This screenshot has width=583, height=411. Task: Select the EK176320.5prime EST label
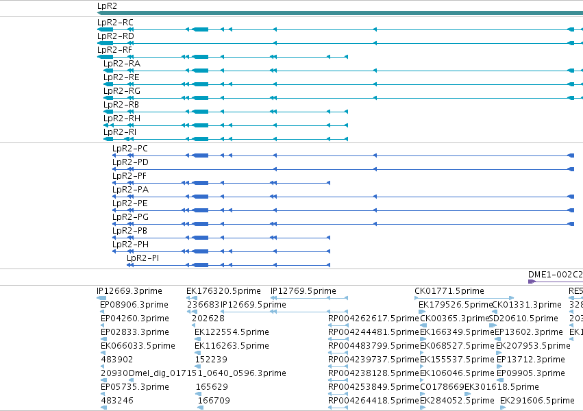(x=223, y=291)
